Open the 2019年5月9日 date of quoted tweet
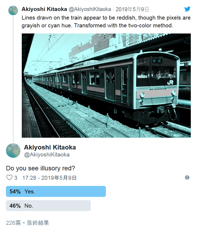This screenshot has height=232, width=197. [132, 9]
